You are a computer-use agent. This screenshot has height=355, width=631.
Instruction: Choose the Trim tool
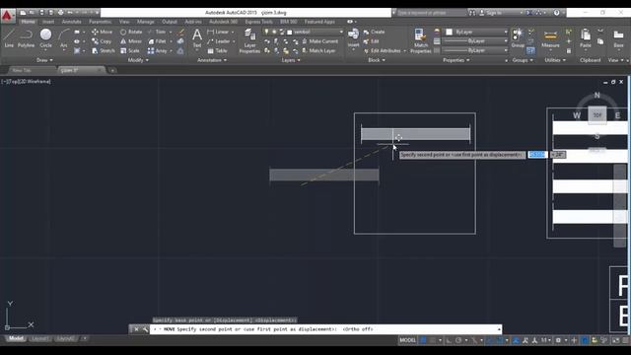[x=157, y=32]
